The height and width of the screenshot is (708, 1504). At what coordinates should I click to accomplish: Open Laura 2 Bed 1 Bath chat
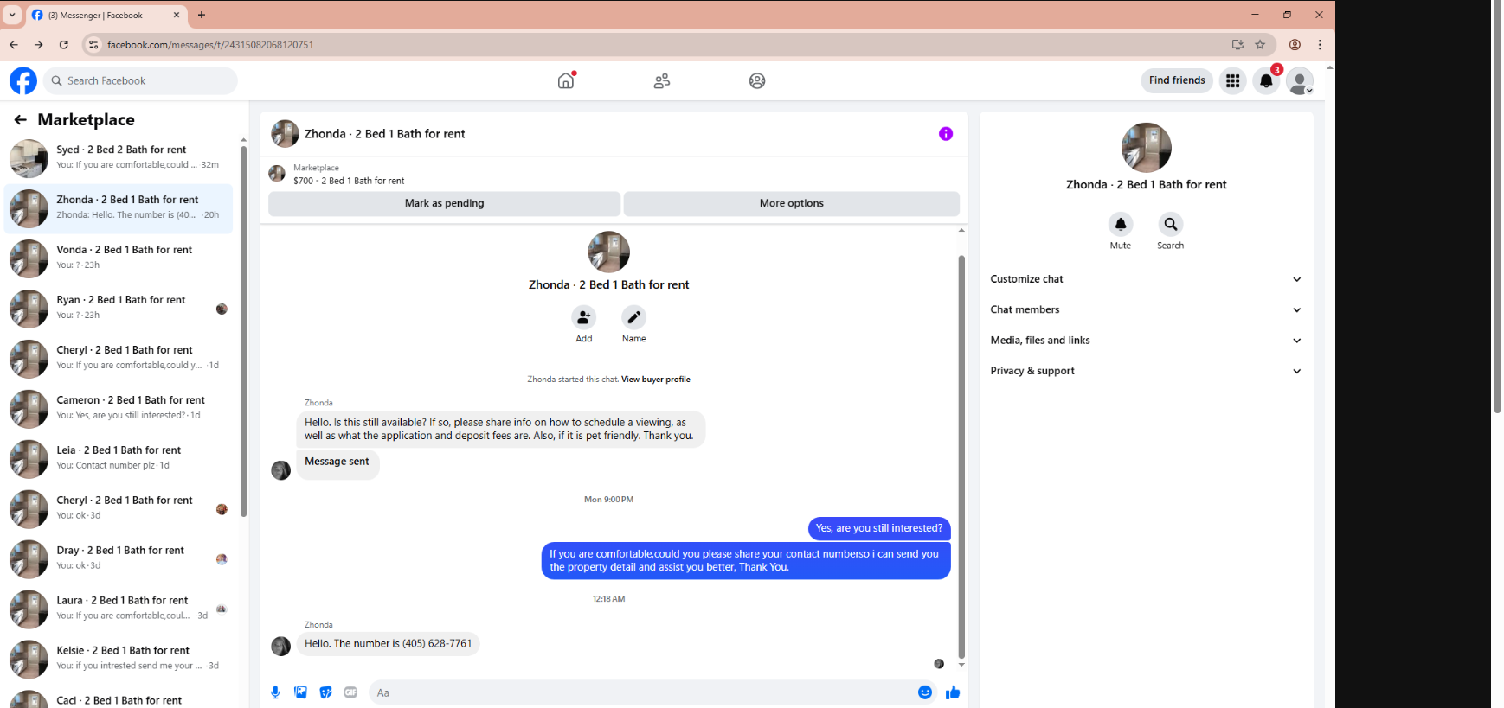click(x=119, y=609)
